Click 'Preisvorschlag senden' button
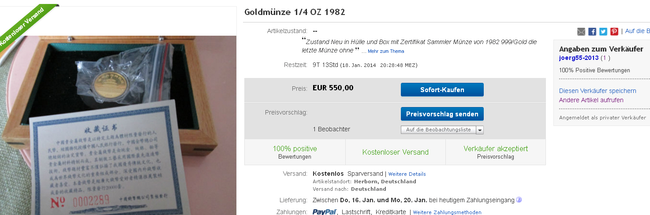 [x=442, y=114]
